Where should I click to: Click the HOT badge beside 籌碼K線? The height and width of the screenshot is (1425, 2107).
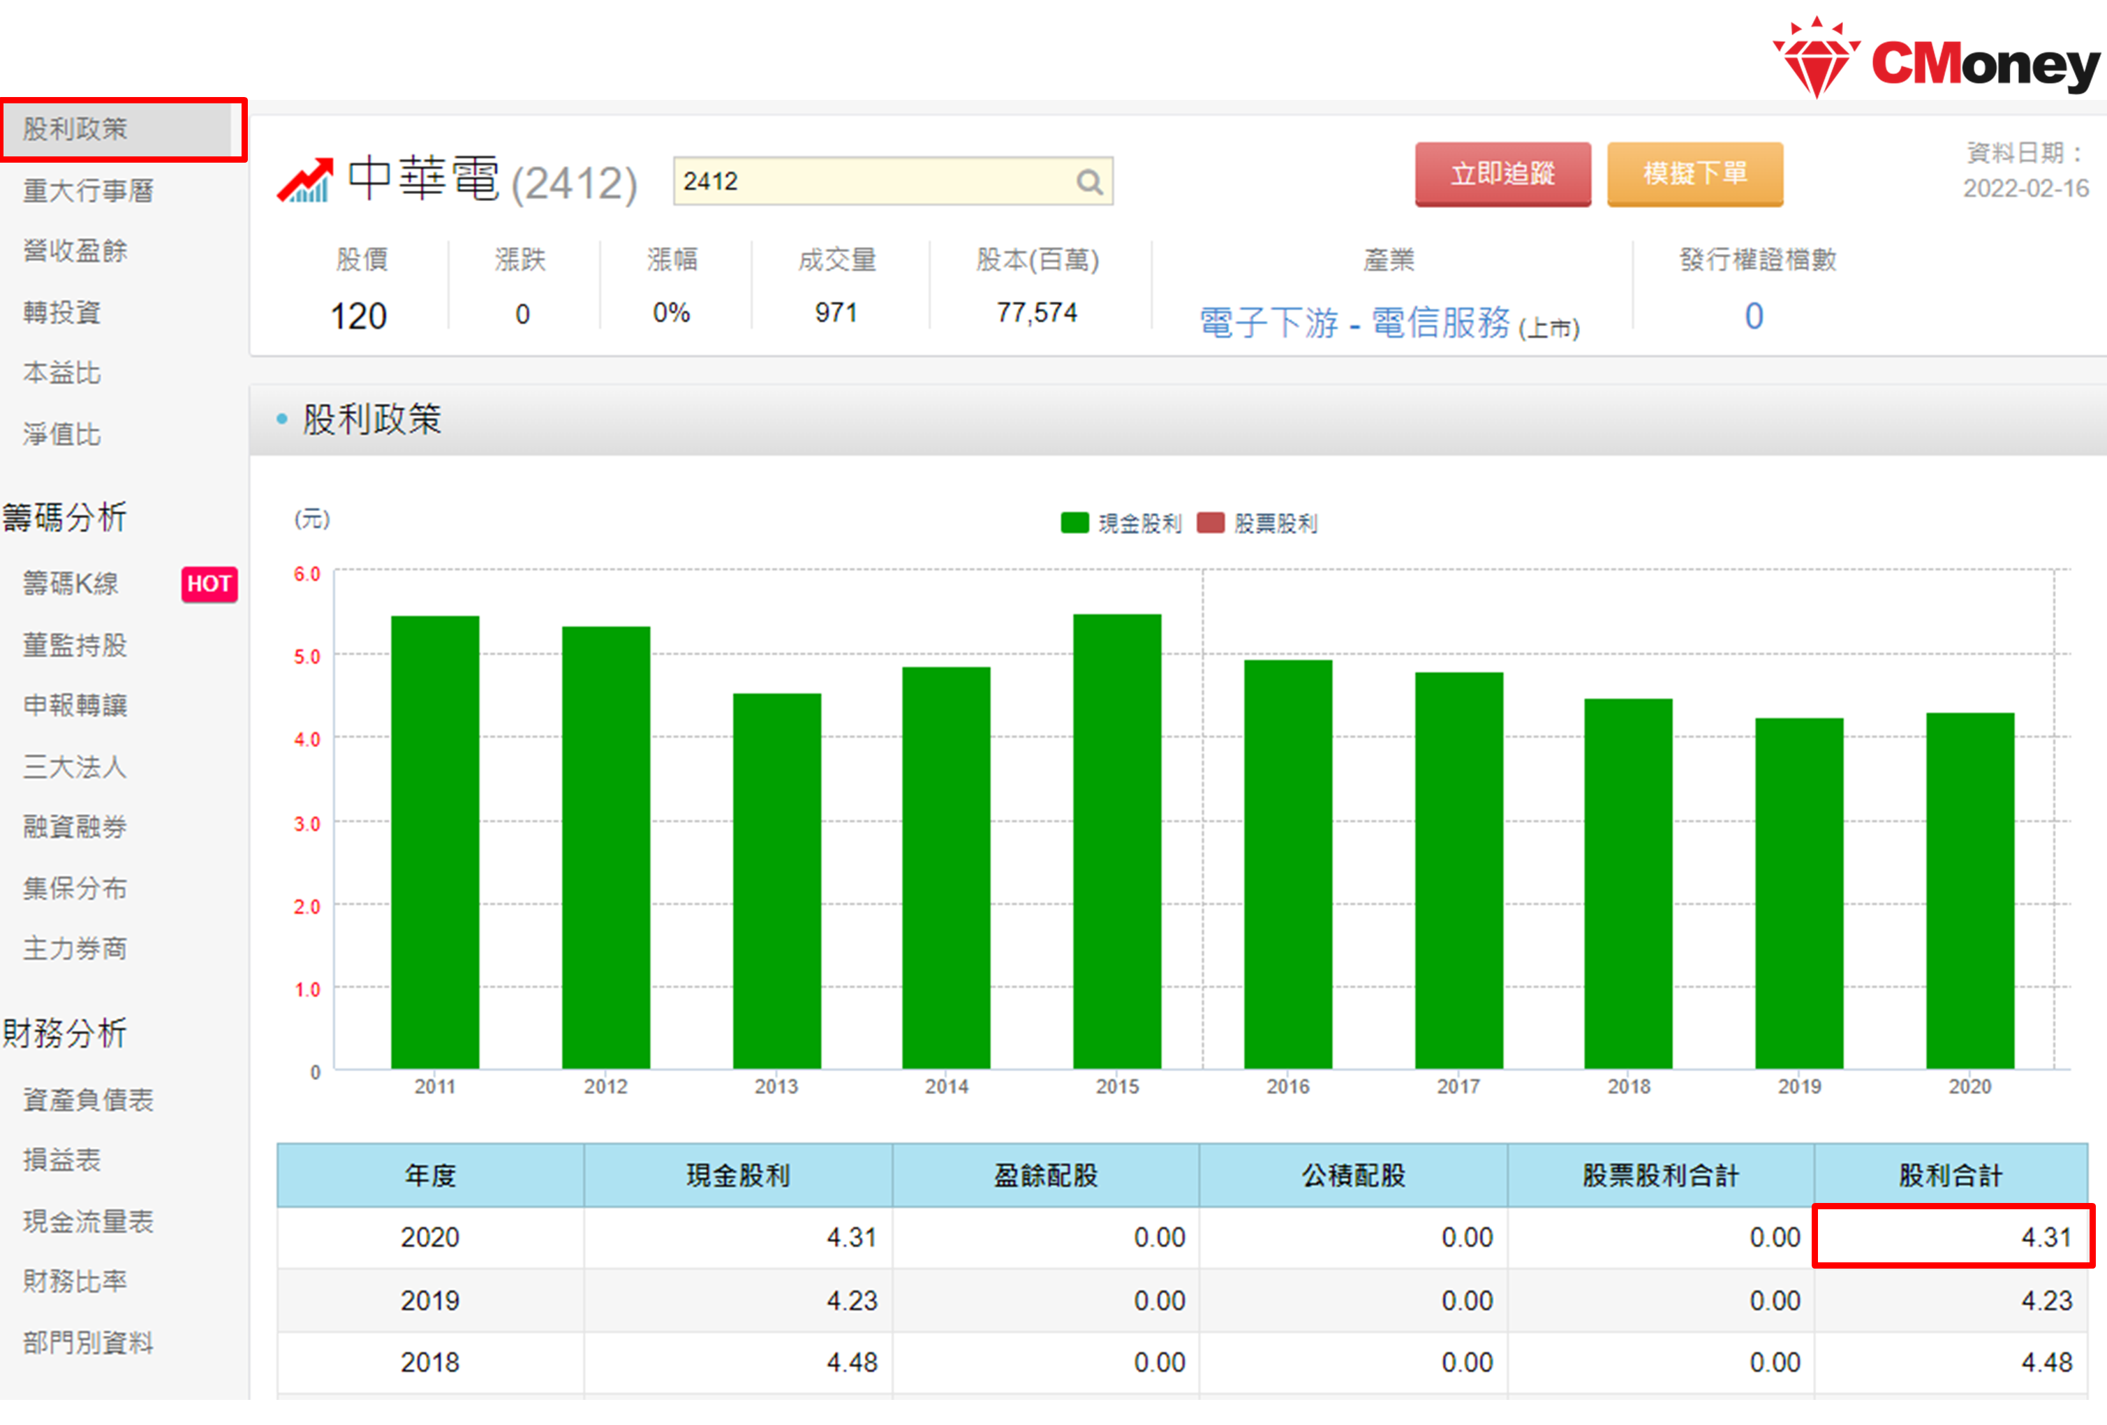click(209, 584)
